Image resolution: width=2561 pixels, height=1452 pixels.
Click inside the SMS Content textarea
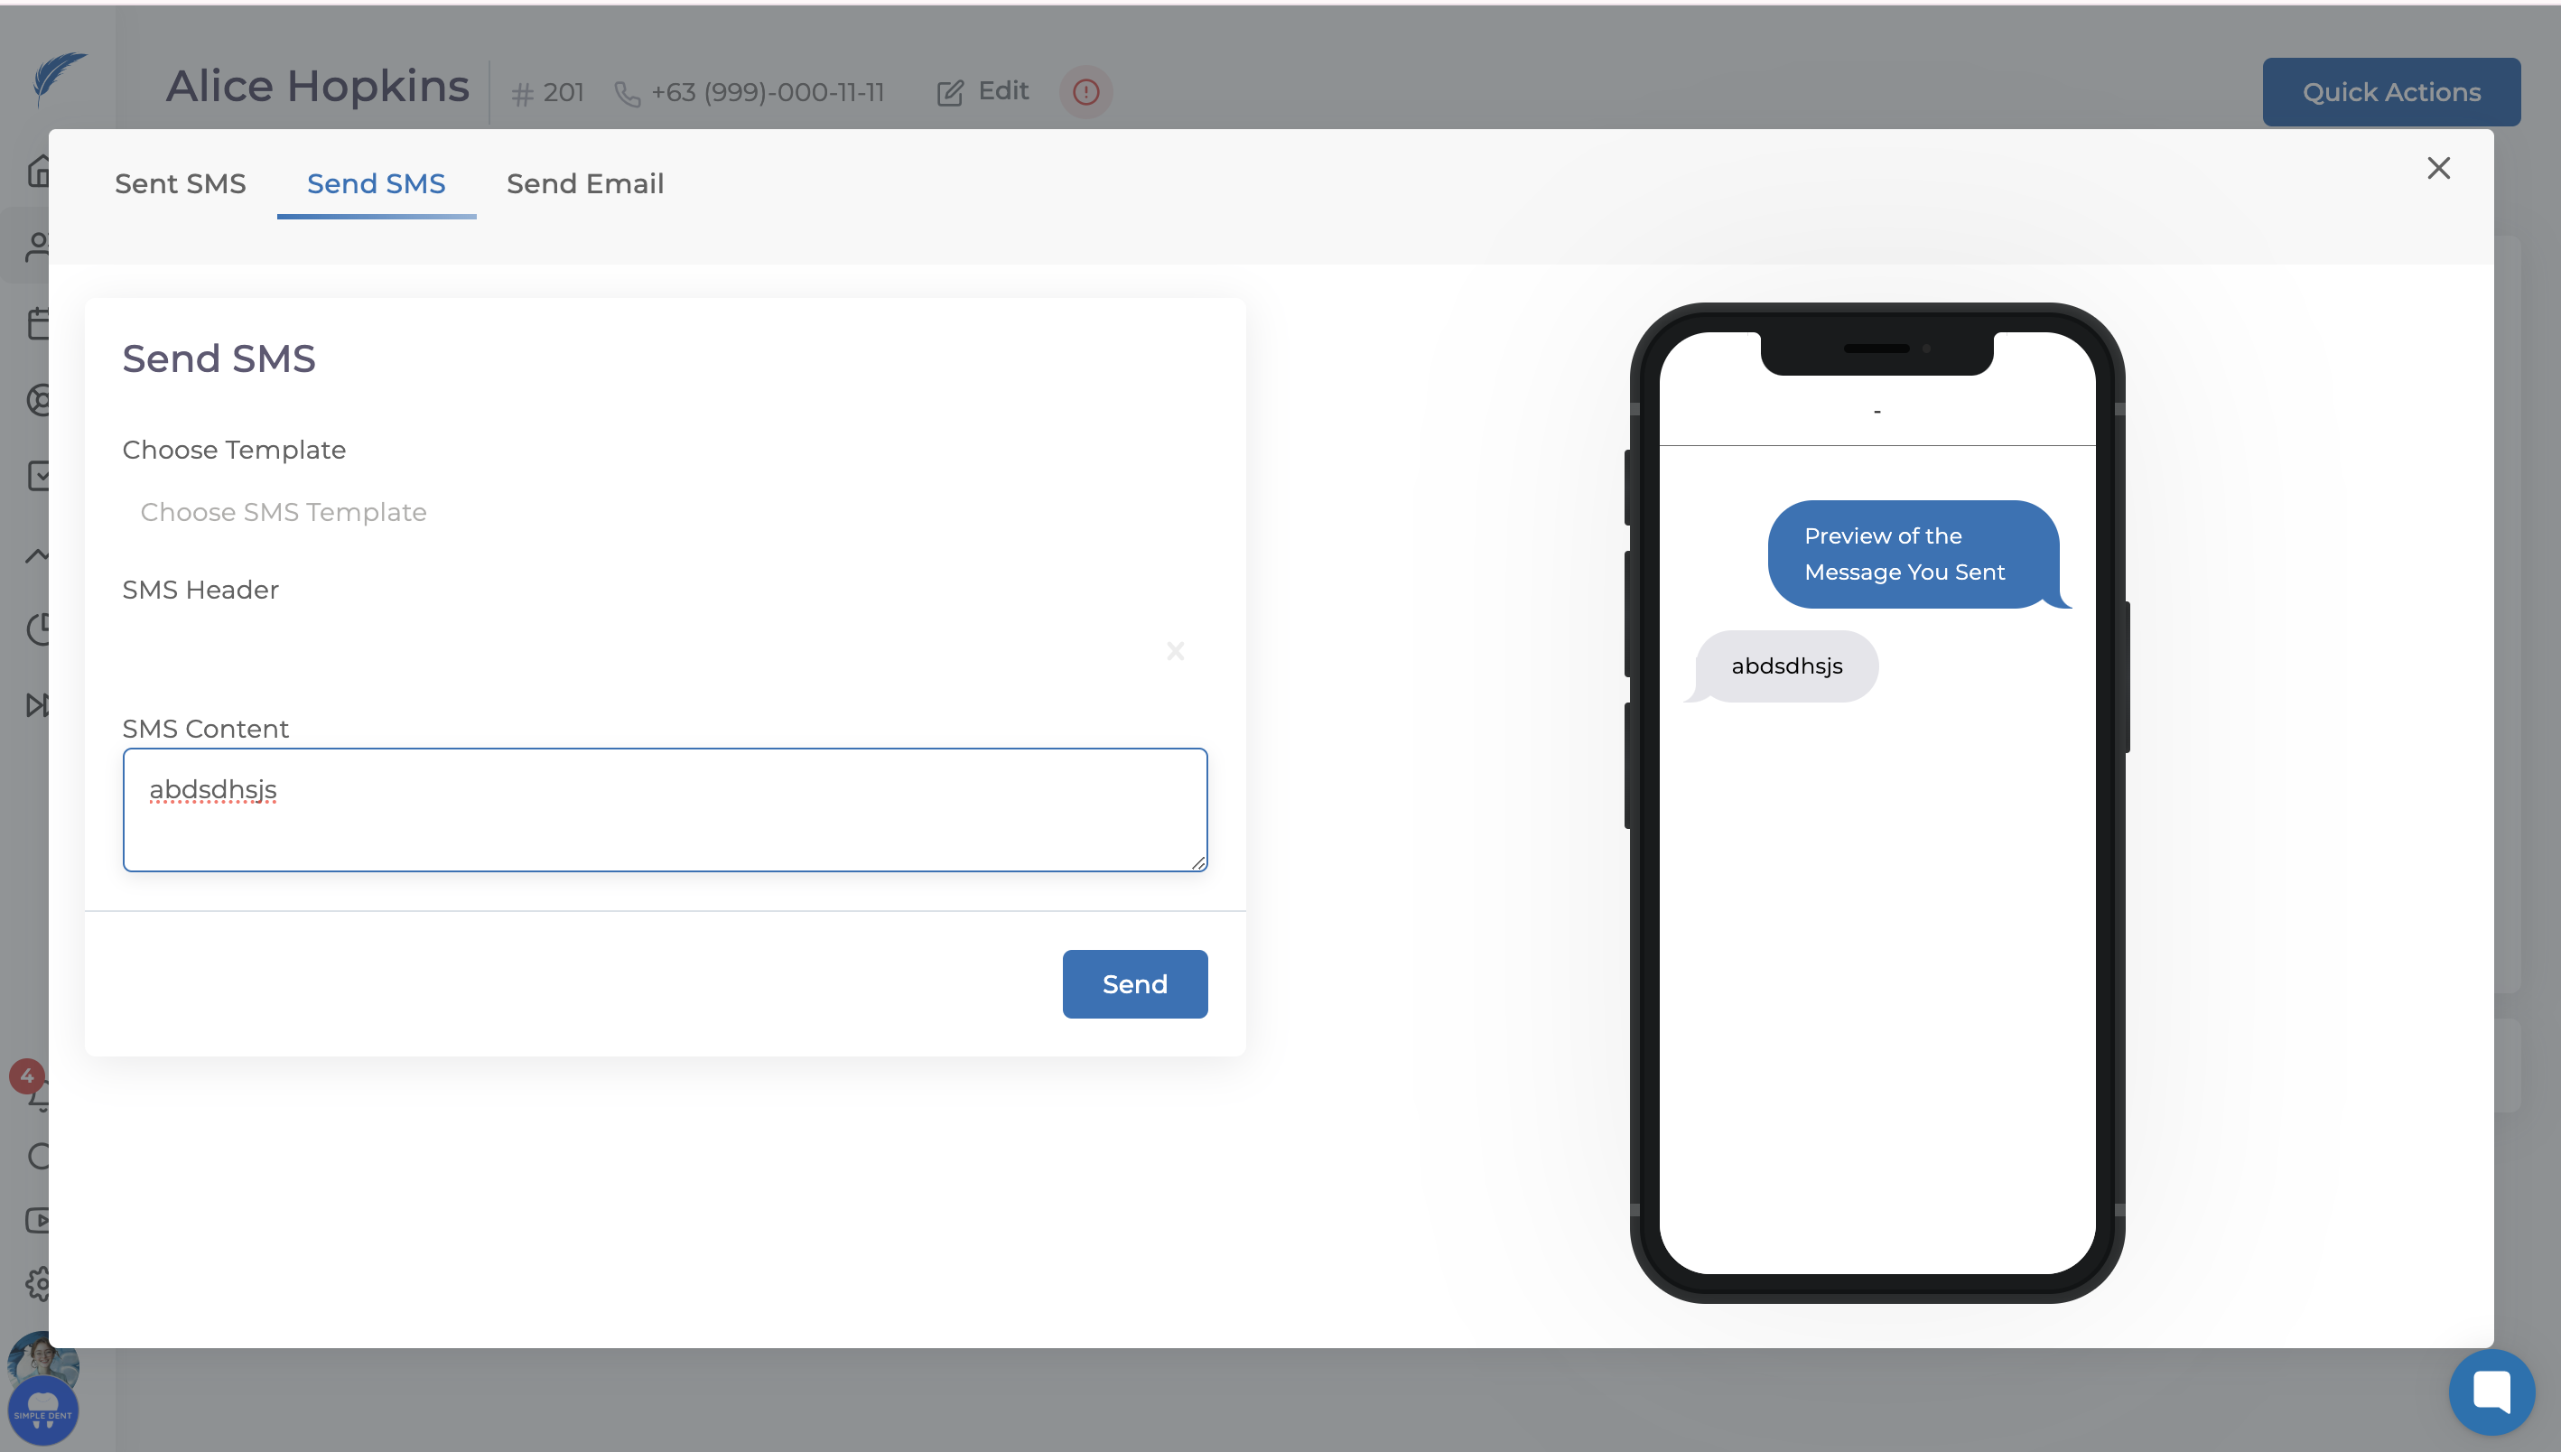click(665, 810)
